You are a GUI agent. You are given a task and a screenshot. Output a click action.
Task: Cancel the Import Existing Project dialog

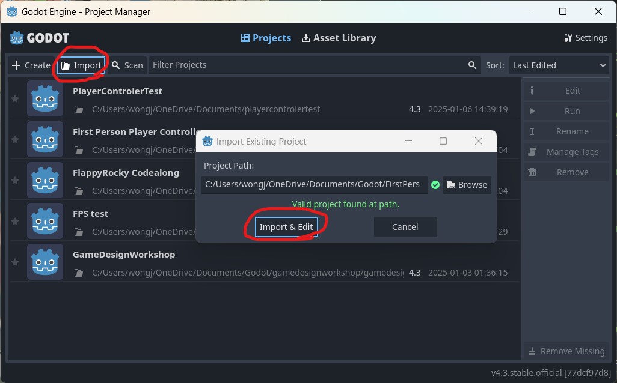[x=405, y=226]
